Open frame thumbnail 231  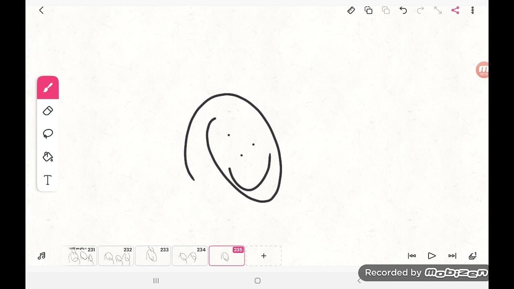pyautogui.click(x=79, y=256)
